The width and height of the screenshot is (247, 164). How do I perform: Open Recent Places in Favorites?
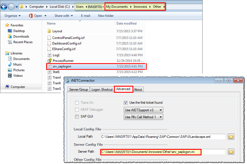(23, 42)
